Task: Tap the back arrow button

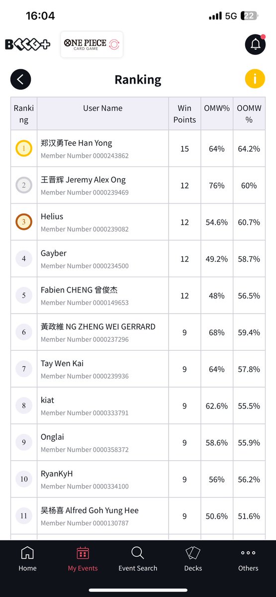Action: click(20, 80)
